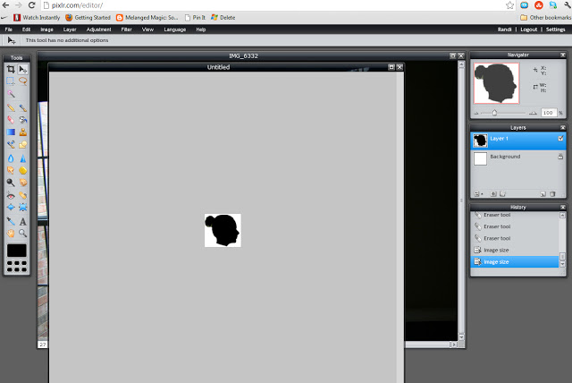Screen dimensions: 572x383
Task: Select the Move tool
Action: pyautogui.click(x=22, y=69)
